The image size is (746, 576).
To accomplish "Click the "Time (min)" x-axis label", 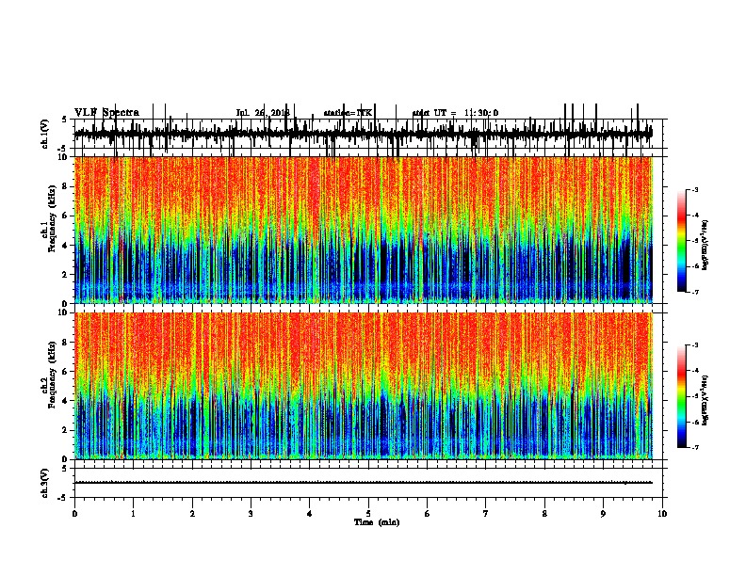I will tap(377, 522).
